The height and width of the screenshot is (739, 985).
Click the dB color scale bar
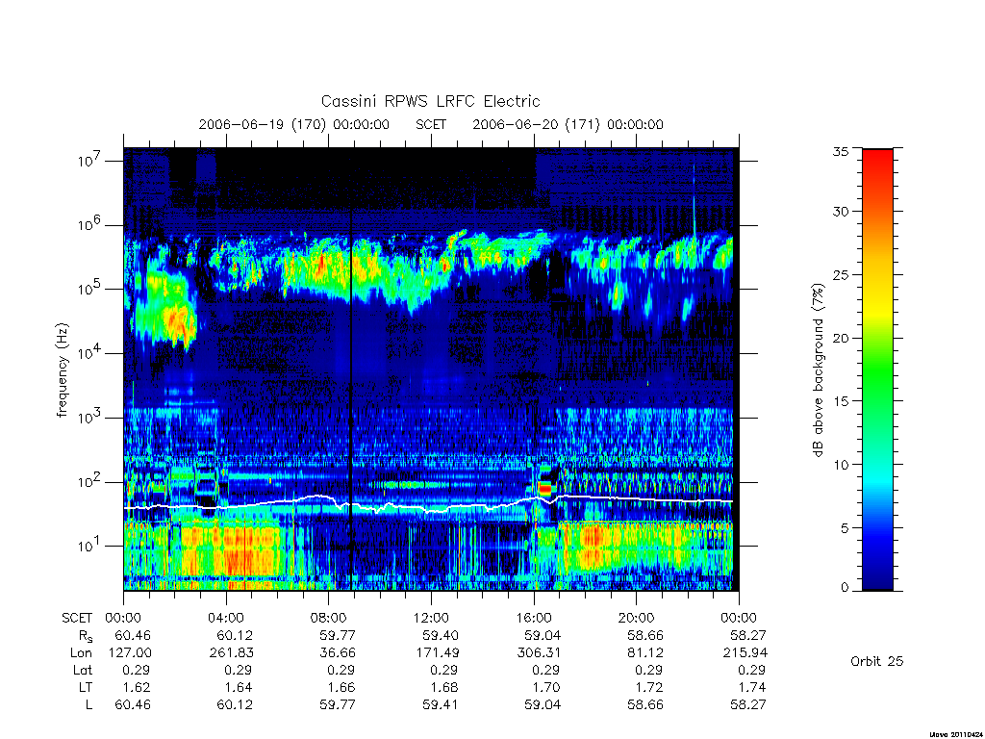pos(877,369)
